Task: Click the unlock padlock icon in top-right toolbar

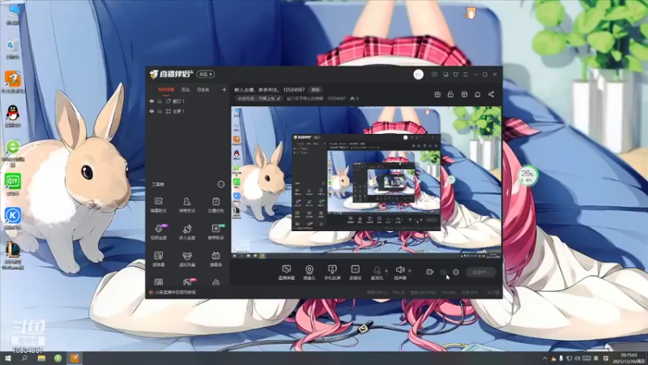Action: (x=450, y=94)
